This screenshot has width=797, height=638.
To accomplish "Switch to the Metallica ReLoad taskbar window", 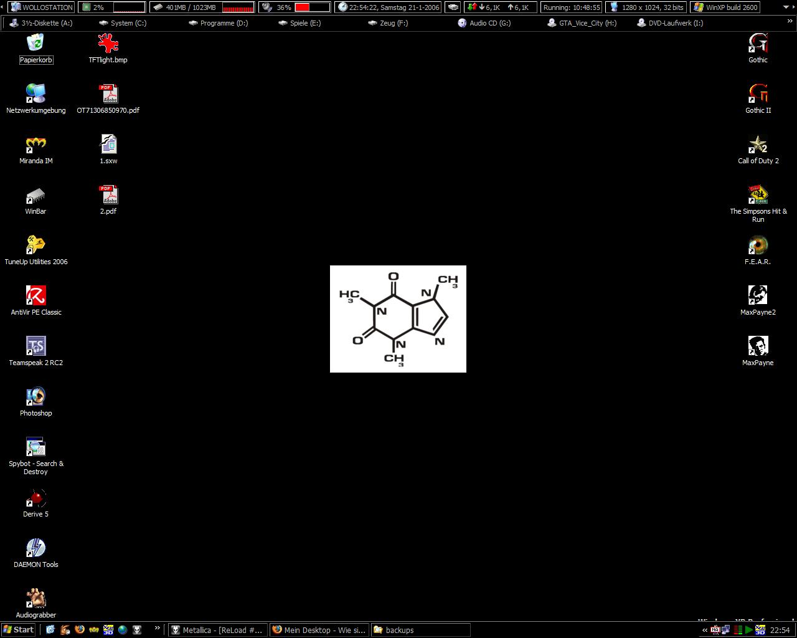I will 217,630.
